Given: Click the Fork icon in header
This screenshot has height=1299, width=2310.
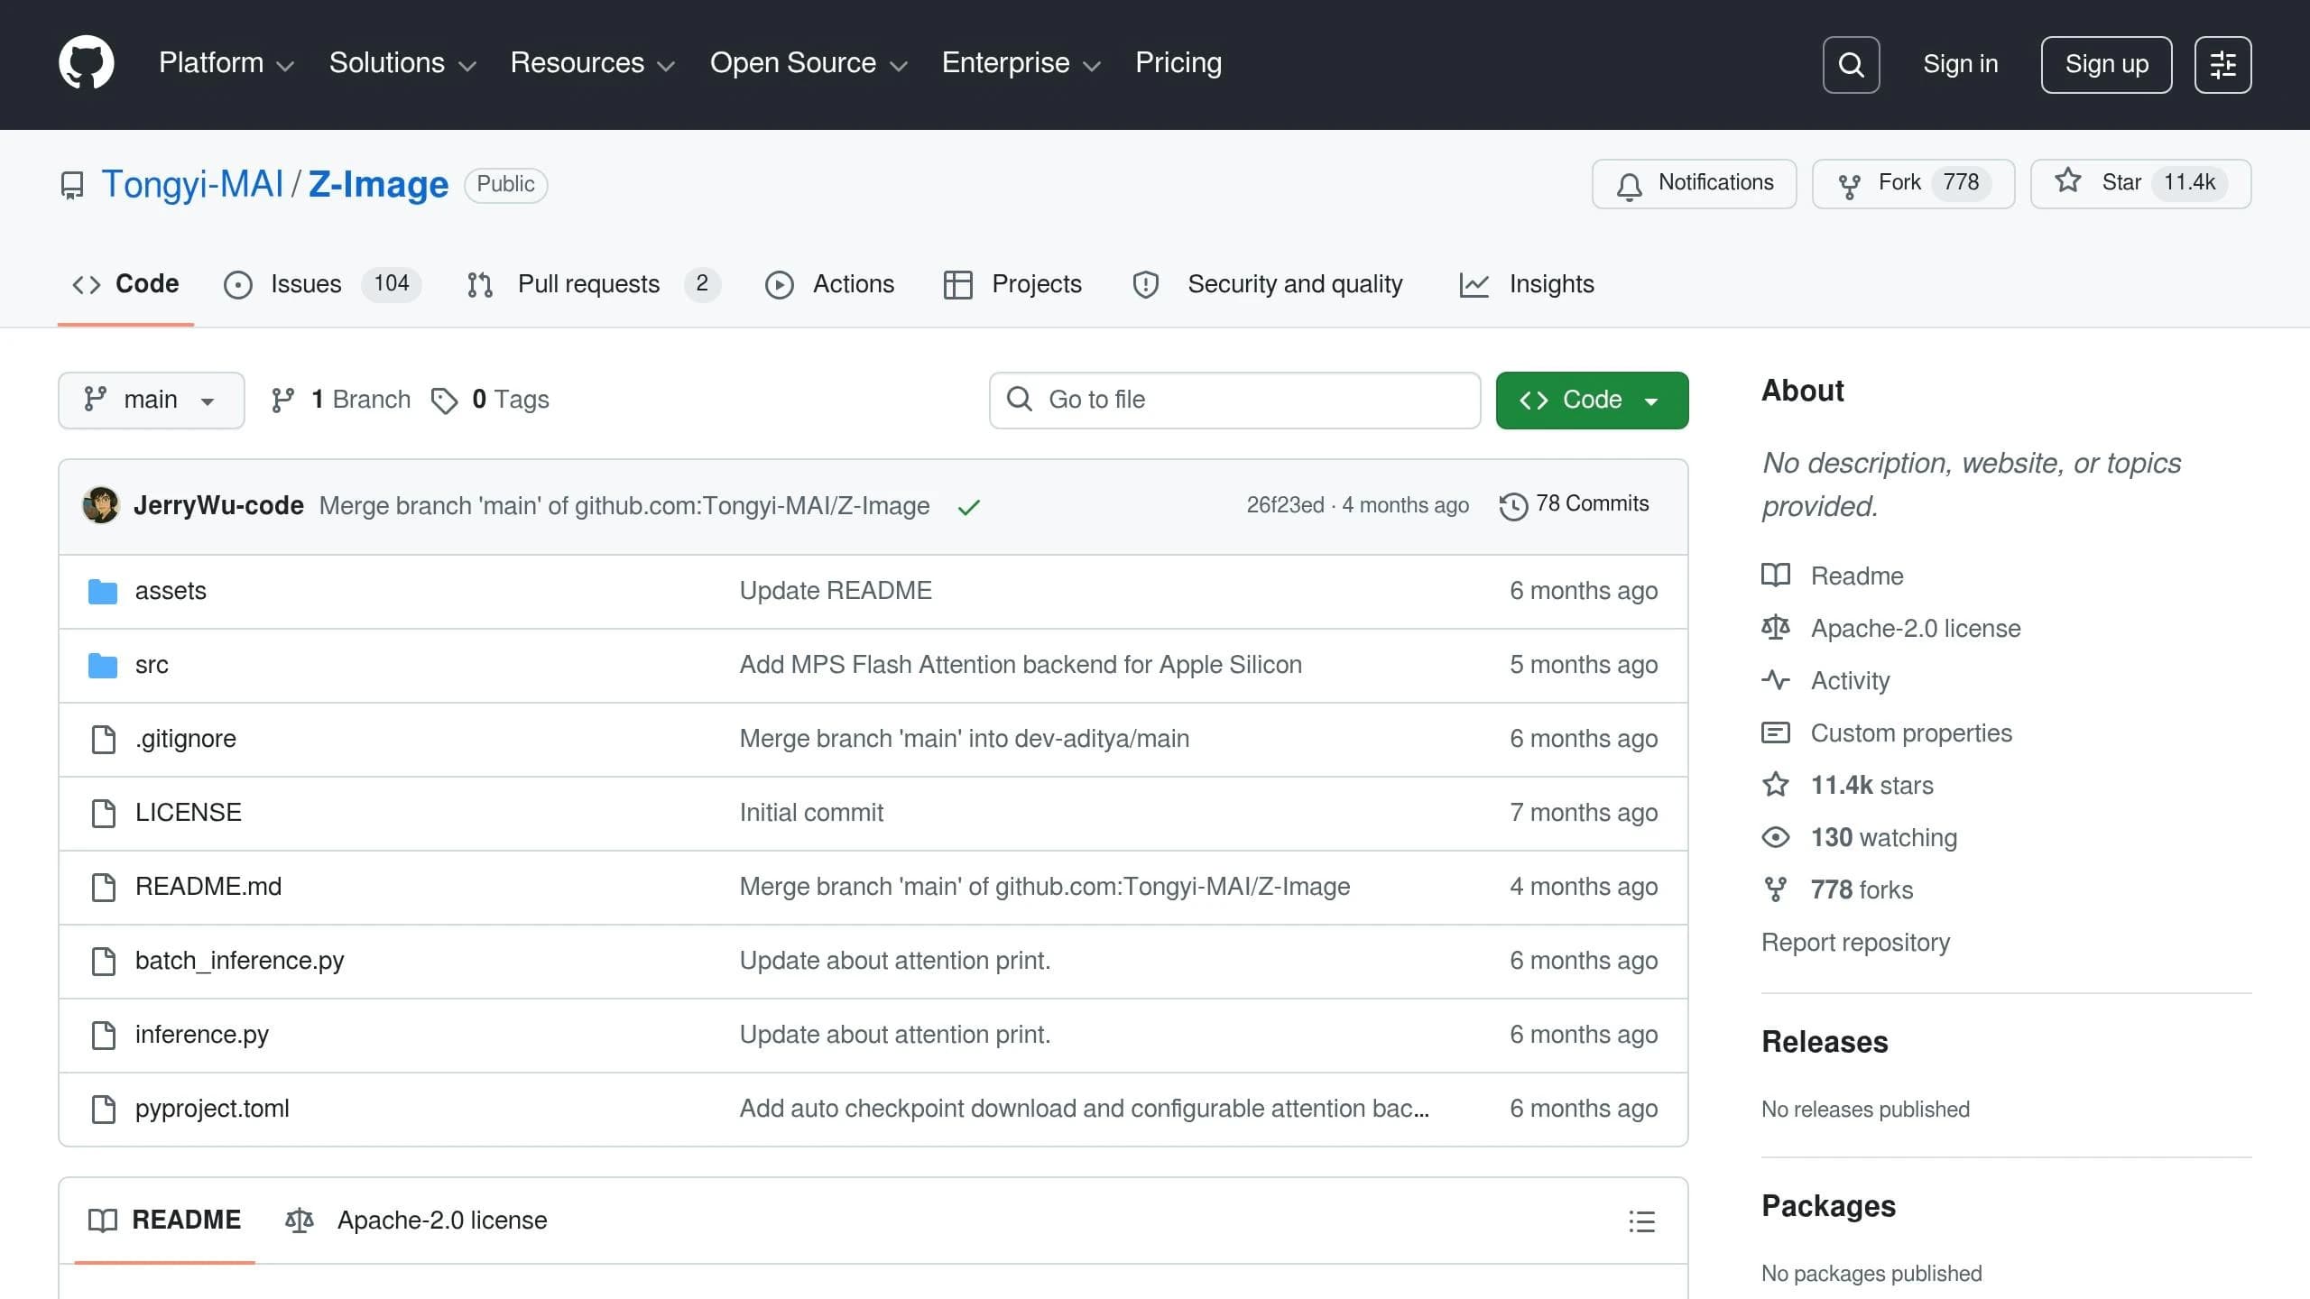Looking at the screenshot, I should (1849, 186).
